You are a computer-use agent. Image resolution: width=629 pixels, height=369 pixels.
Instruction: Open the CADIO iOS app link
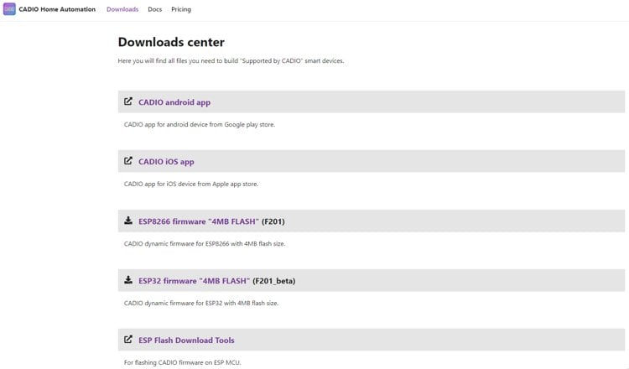(166, 162)
